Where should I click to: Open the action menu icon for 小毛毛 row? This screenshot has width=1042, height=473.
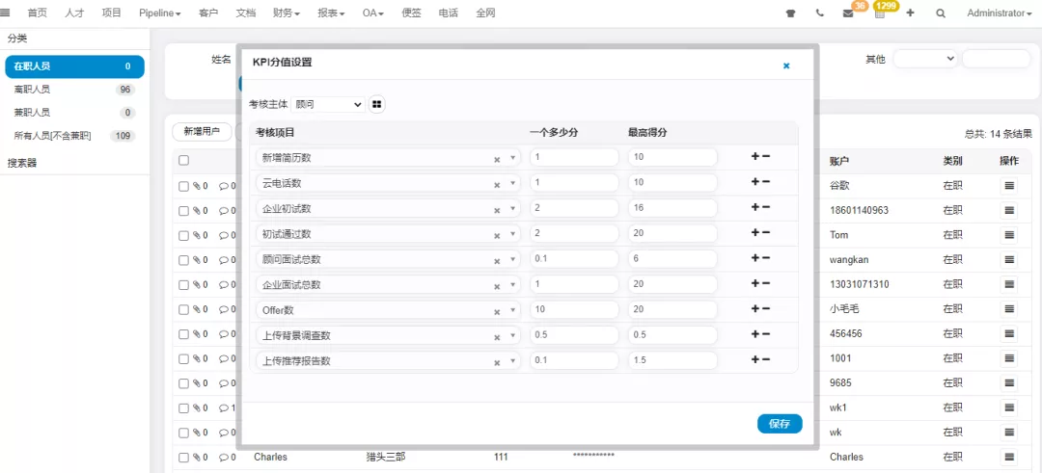[x=1009, y=309]
